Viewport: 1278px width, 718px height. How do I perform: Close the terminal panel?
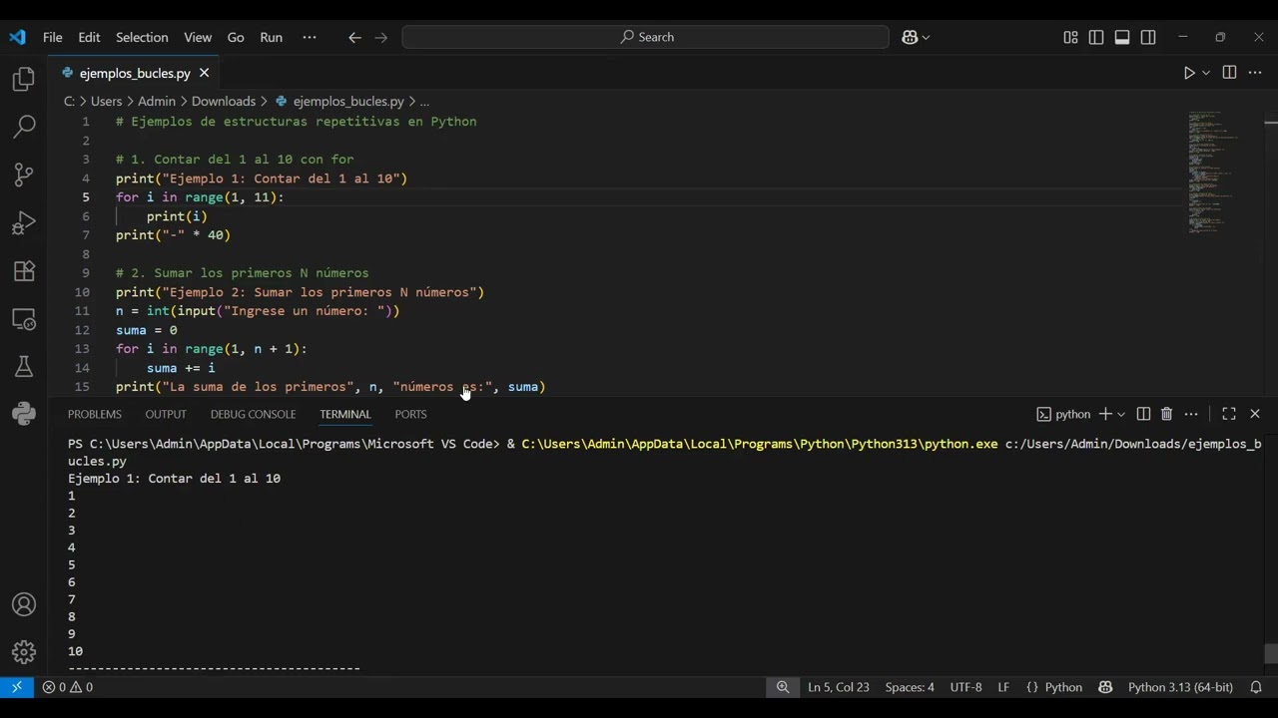pos(1255,414)
